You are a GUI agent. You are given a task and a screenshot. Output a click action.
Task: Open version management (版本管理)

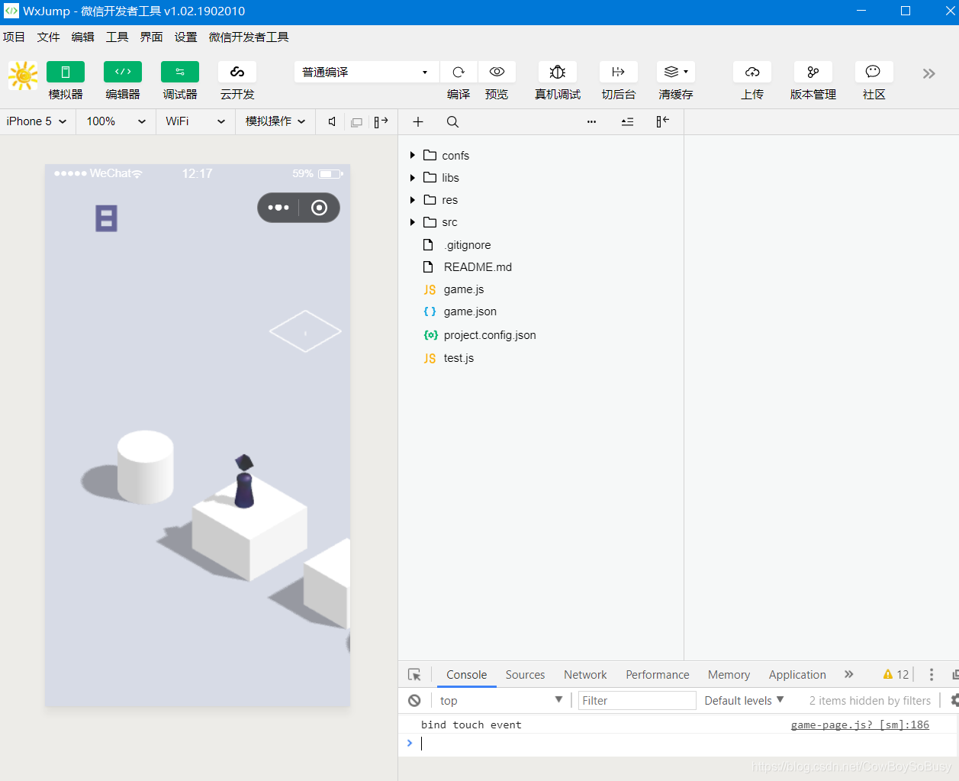[813, 72]
